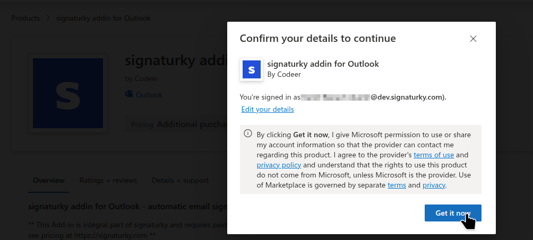Open the Marketplace terms link

tap(397, 185)
